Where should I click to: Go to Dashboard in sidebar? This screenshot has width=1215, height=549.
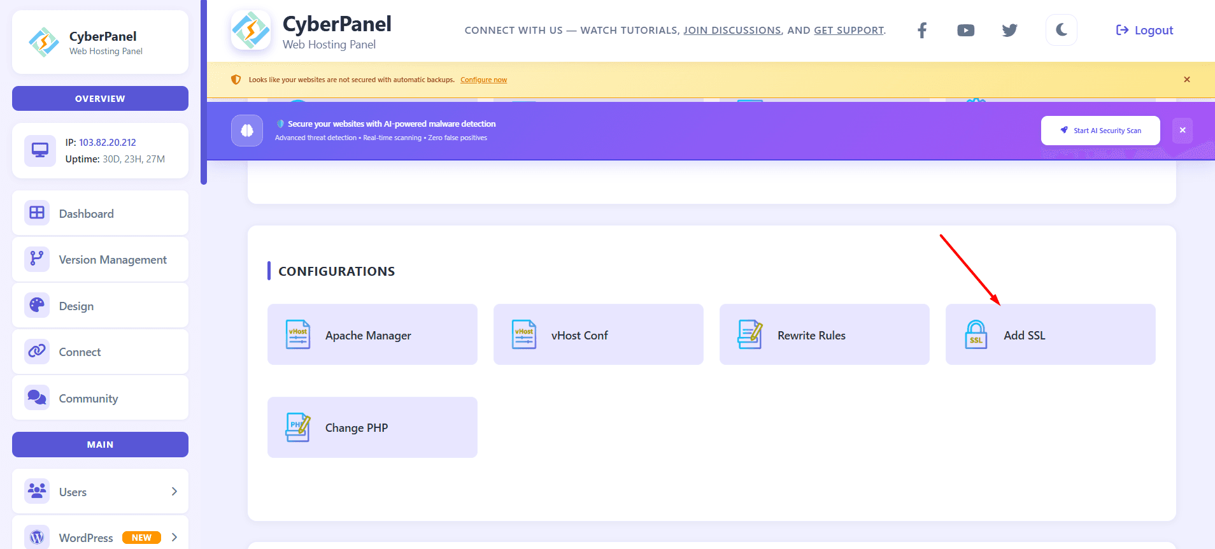click(x=100, y=213)
